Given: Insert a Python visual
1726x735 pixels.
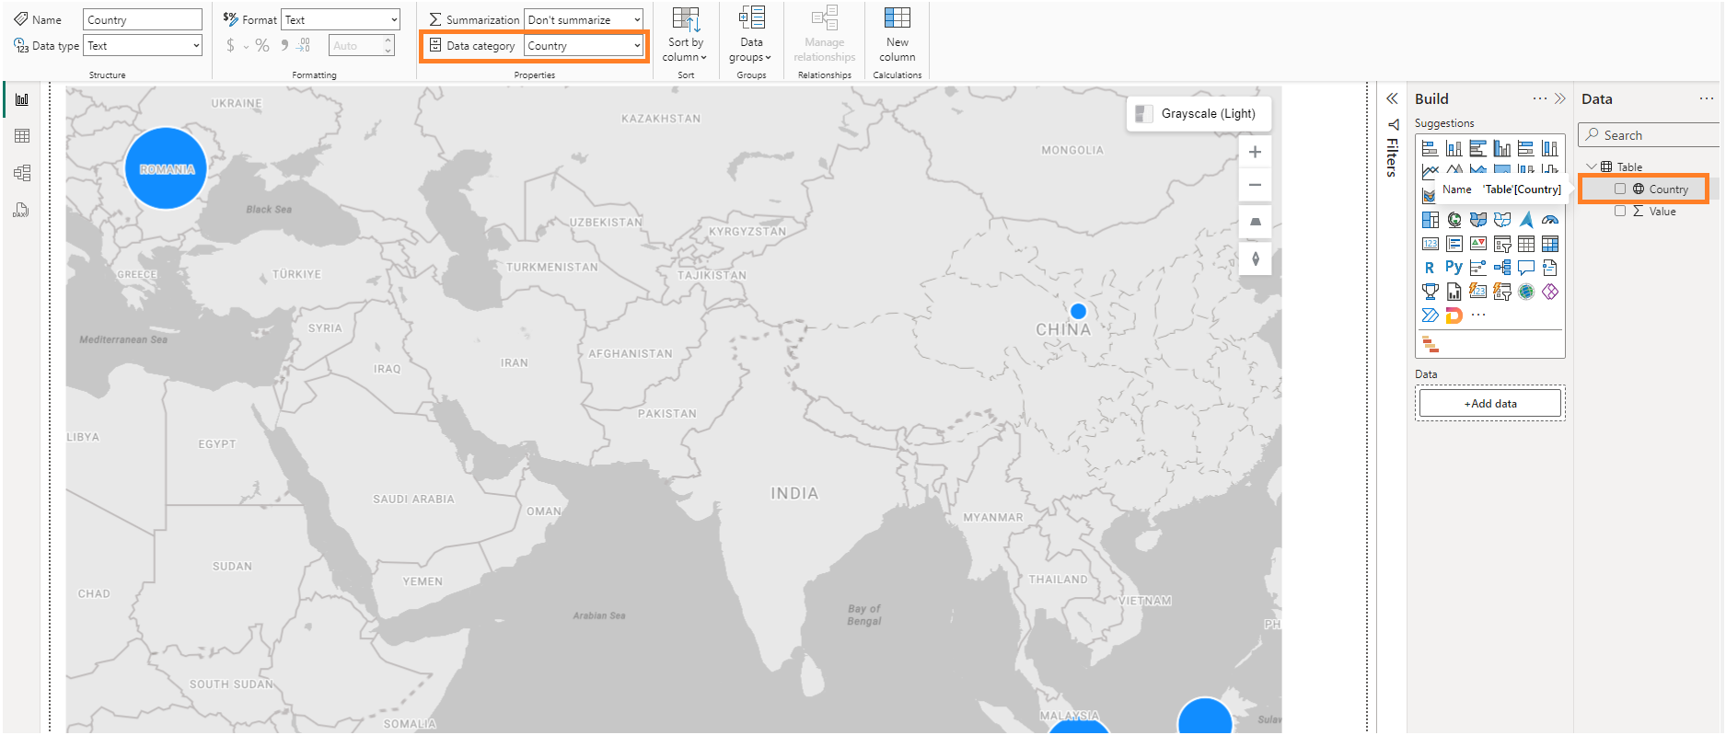Looking at the screenshot, I should (x=1454, y=268).
